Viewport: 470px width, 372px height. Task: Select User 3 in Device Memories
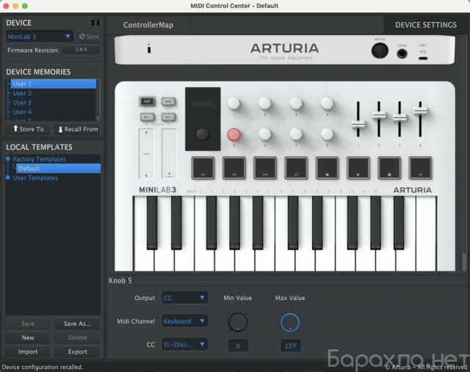54,103
